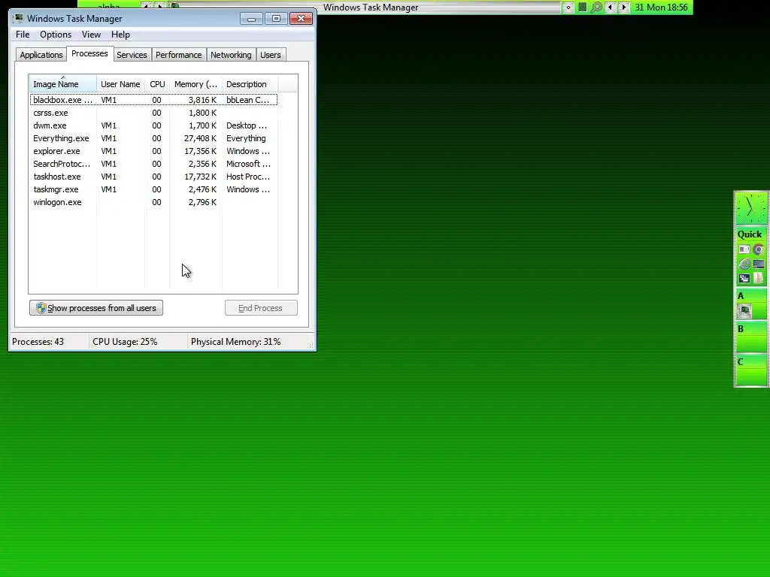Select the blackbox.exe process row
This screenshot has height=577, width=770.
153,100
